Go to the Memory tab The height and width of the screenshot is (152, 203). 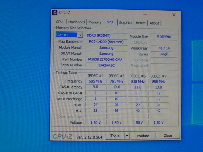coord(95,22)
